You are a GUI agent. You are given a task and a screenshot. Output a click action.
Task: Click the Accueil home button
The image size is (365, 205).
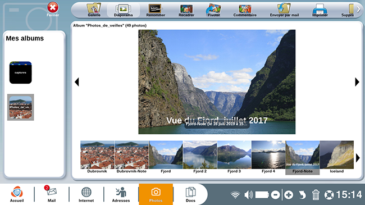[x=17, y=194]
